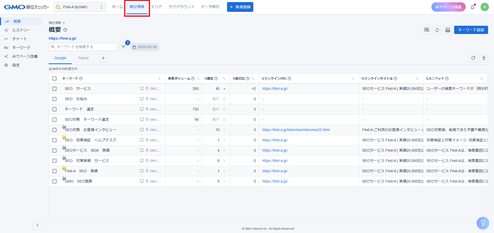
Task: Select the Google engine tab
Action: pyautogui.click(x=60, y=58)
